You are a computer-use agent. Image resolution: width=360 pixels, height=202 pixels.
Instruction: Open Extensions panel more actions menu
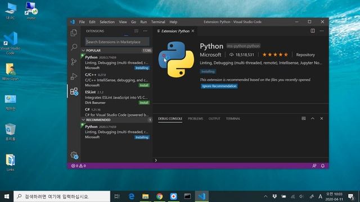[145, 31]
